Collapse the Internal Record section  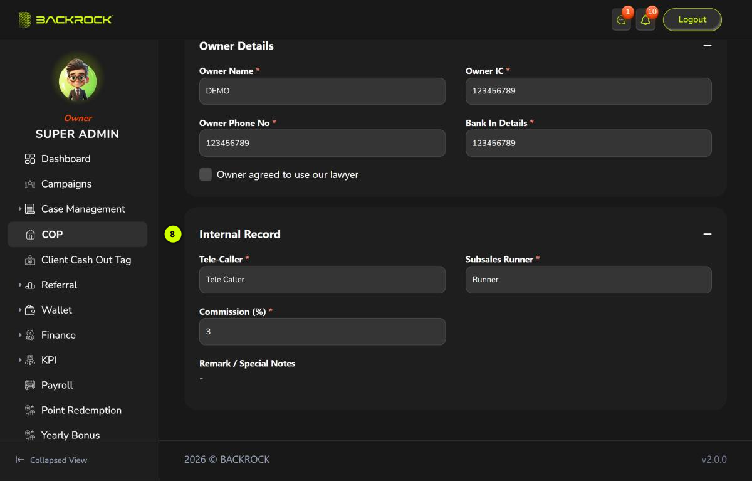click(x=708, y=234)
